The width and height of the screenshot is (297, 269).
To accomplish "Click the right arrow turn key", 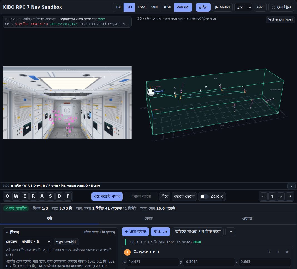I will (289, 196).
